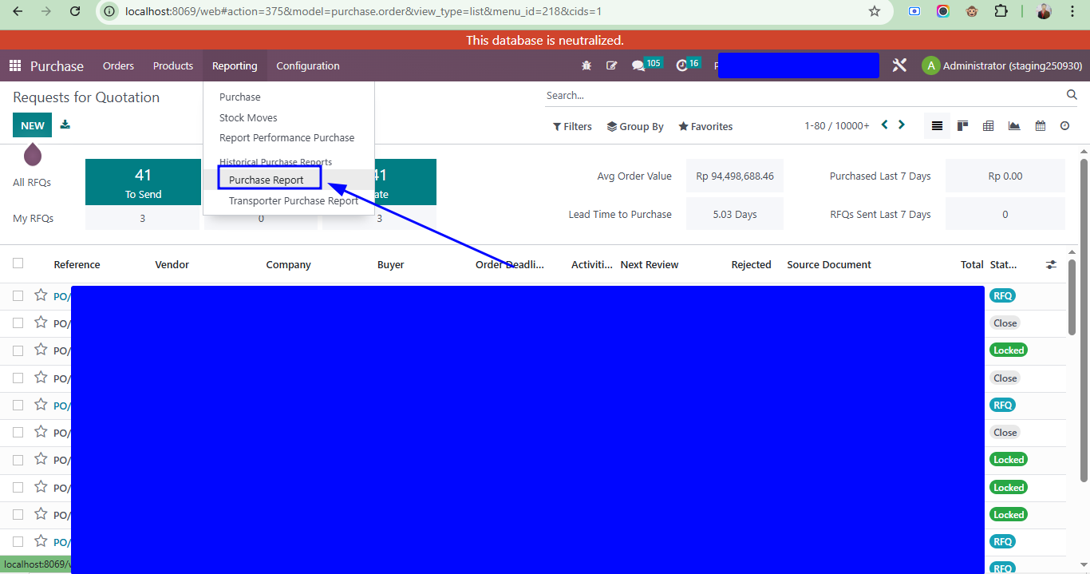This screenshot has width=1090, height=574.
Task: Open the Products menu
Action: pos(173,65)
